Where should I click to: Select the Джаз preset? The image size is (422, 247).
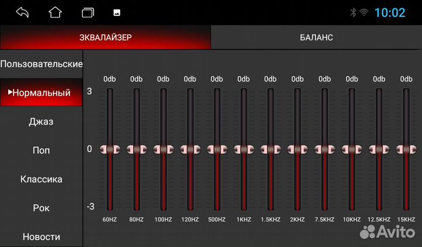41,121
